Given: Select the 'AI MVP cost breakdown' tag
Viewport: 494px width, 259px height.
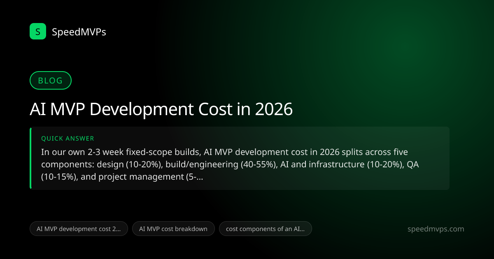Looking at the screenshot, I should [173, 229].
